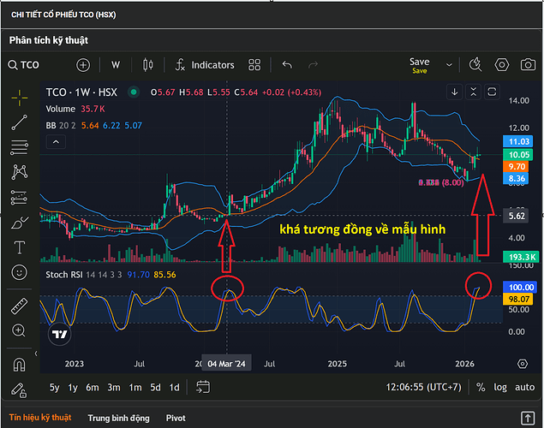This screenshot has height=428, width=544.
Task: Set range to 6m
Action: pos(93,388)
